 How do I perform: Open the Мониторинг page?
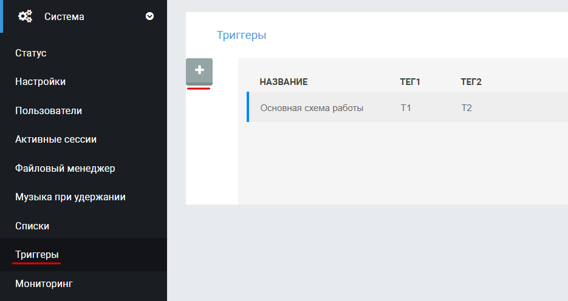43,283
